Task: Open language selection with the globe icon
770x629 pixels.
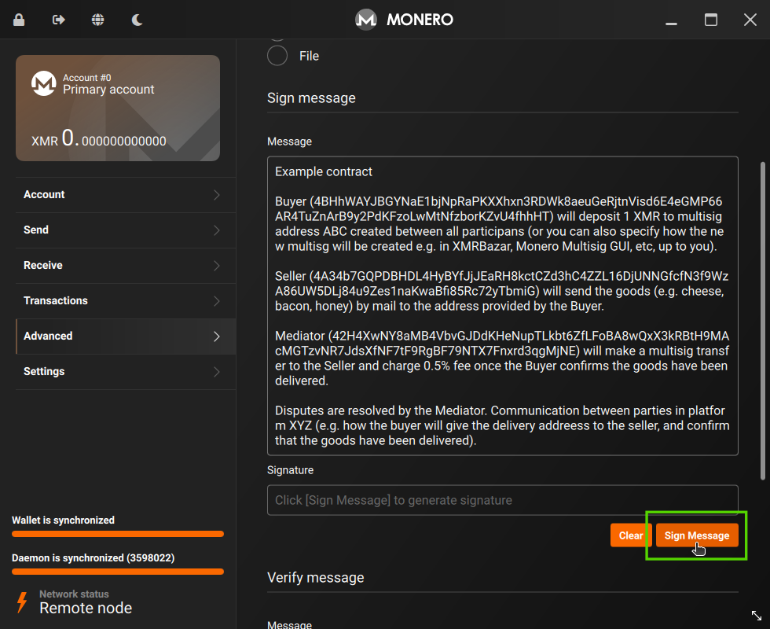Action: coord(97,19)
